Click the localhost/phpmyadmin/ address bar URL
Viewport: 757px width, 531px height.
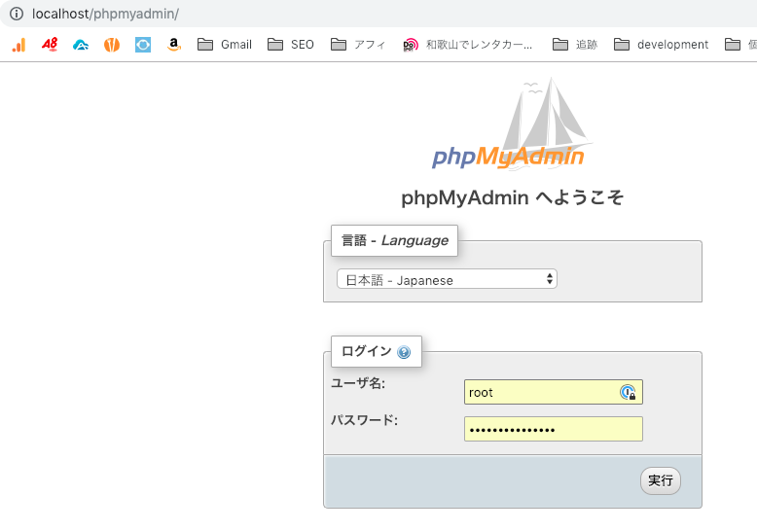(105, 14)
